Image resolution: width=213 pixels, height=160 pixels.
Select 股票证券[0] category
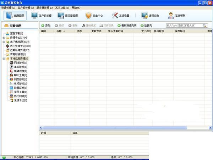tap(21, 88)
